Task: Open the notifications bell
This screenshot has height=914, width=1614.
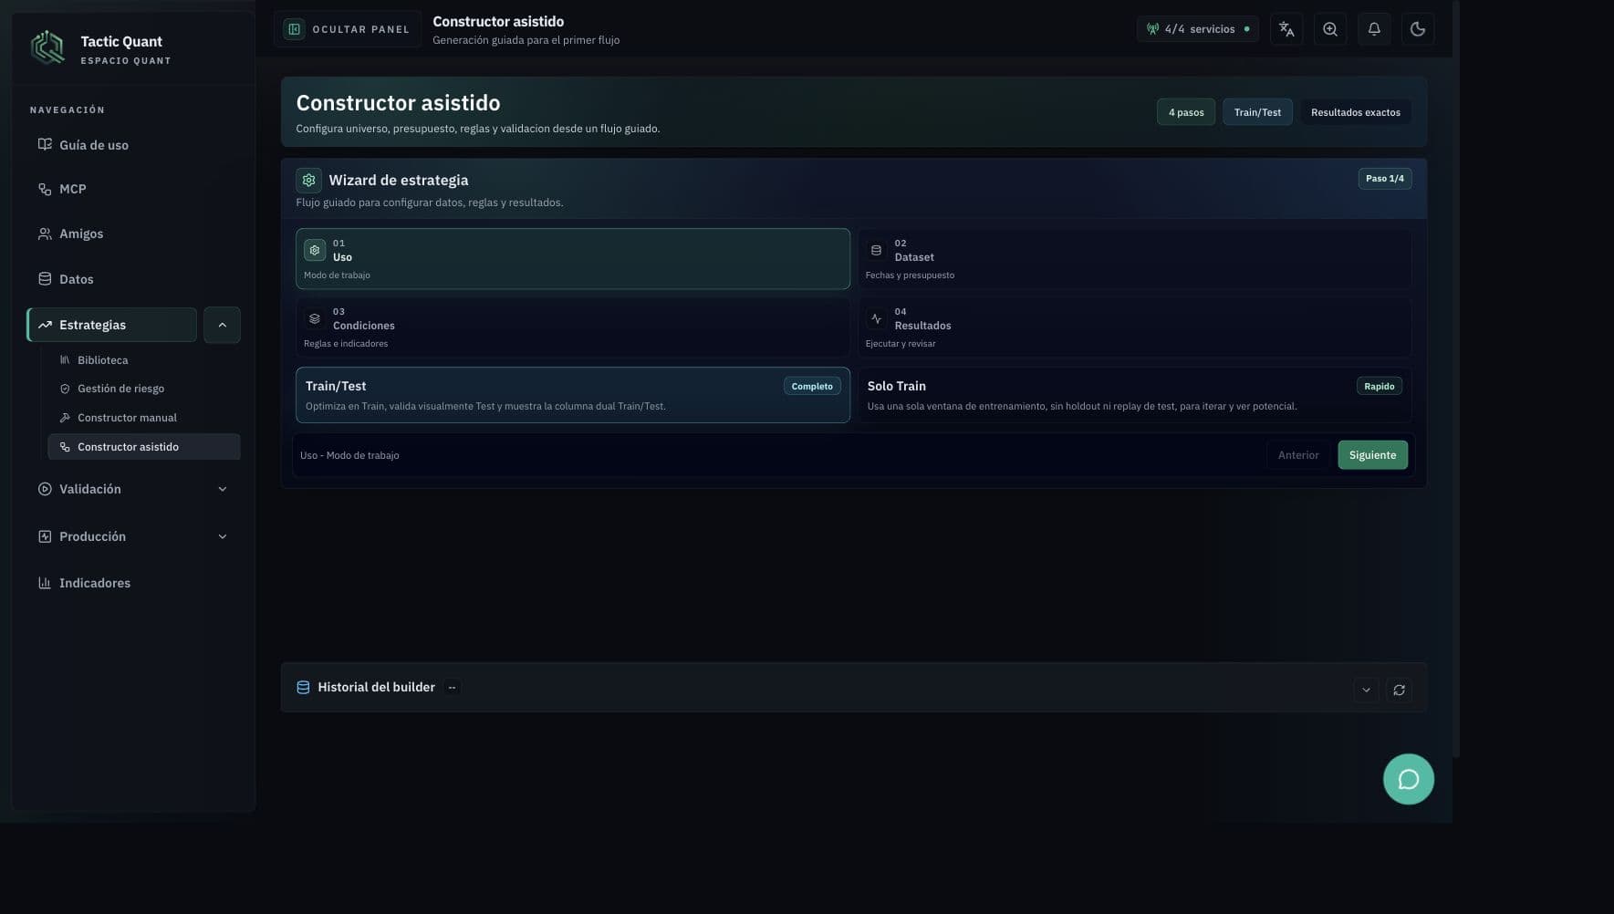Action: pos(1374,29)
